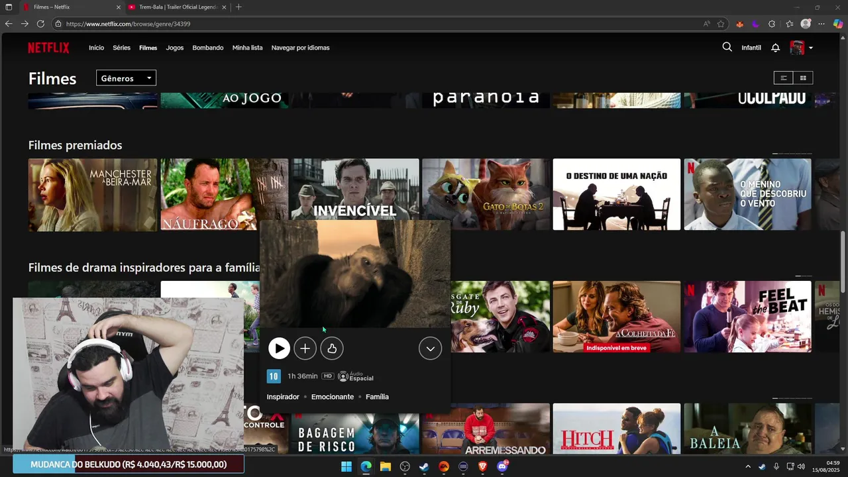Open Filmes de drama inspiradores row title

pyautogui.click(x=144, y=268)
